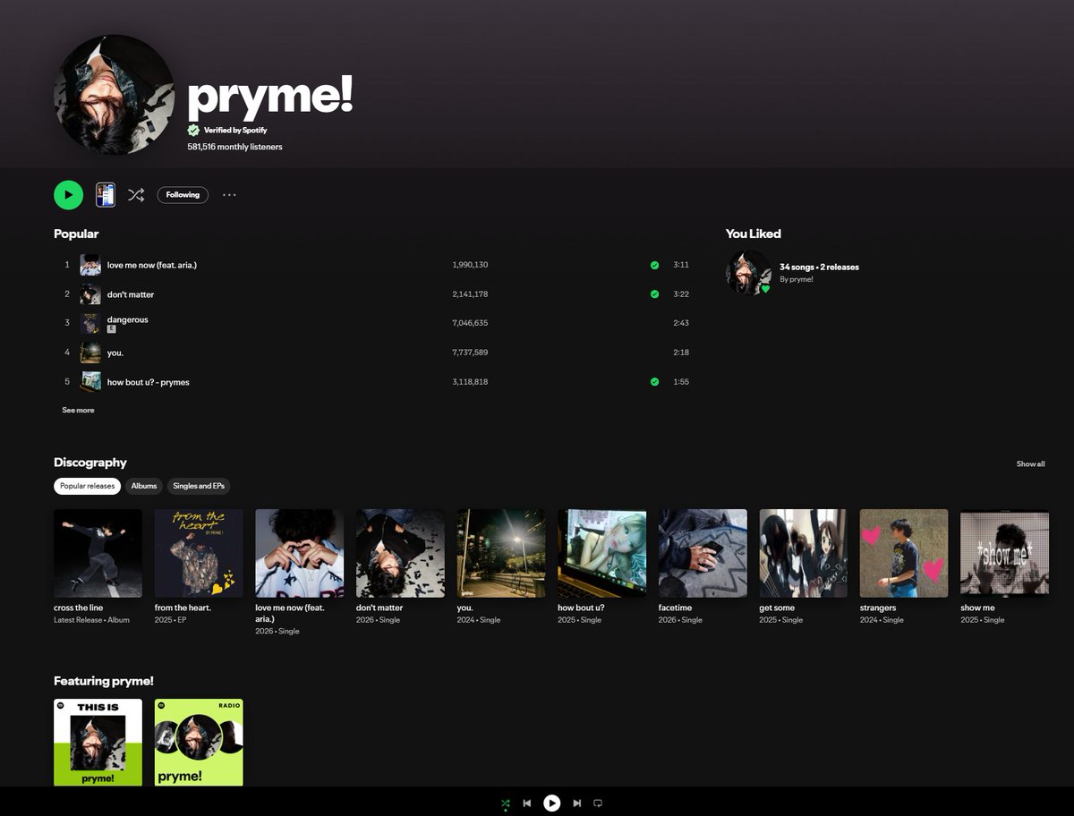Click album art for dangerous track
Viewport: 1074px width, 816px height.
[x=90, y=323]
